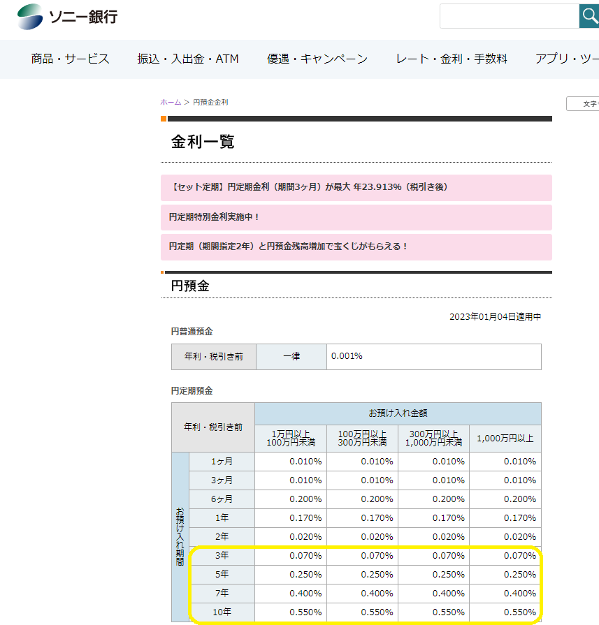
Task: Click the 2023年01月04日適用中 date text
Action: (496, 317)
